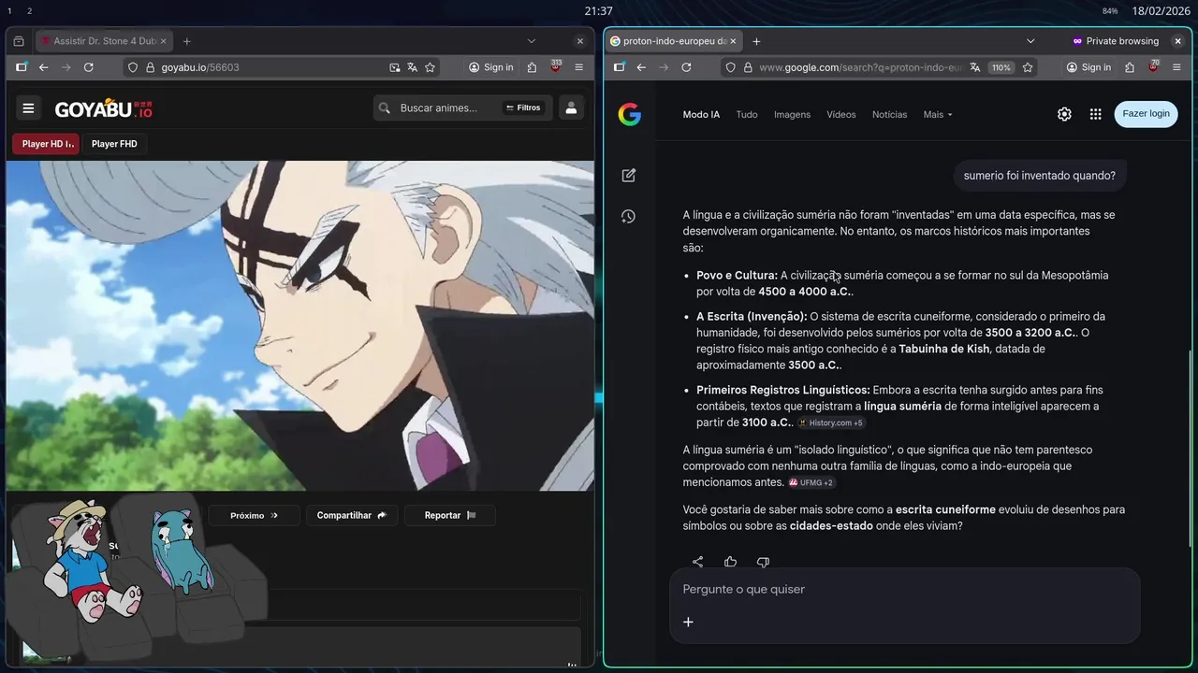The height and width of the screenshot is (673, 1198).
Task: Bookmark the goyabu.io page
Action: (431, 67)
